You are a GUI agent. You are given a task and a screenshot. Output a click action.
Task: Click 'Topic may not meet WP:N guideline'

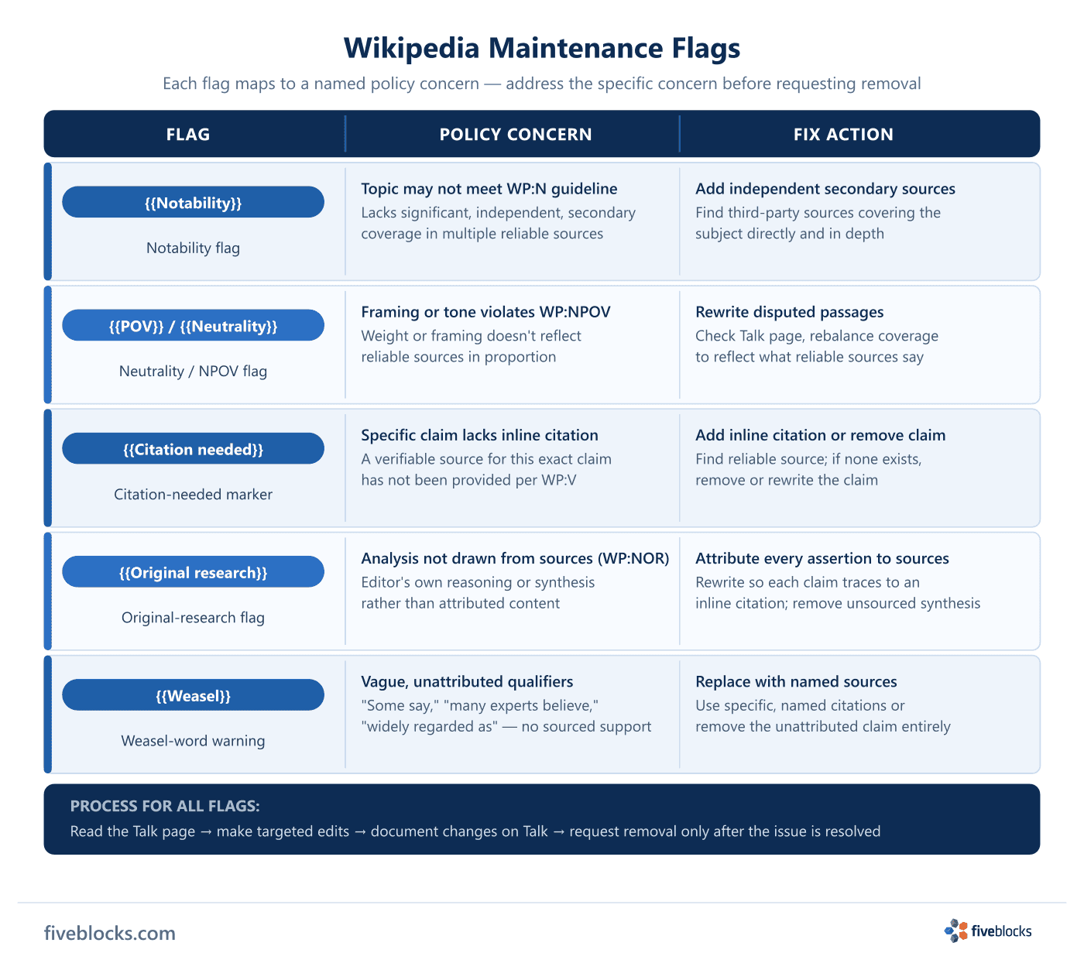coord(489,189)
